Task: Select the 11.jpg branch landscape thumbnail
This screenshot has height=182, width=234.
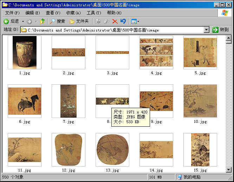Action: coord(25,150)
